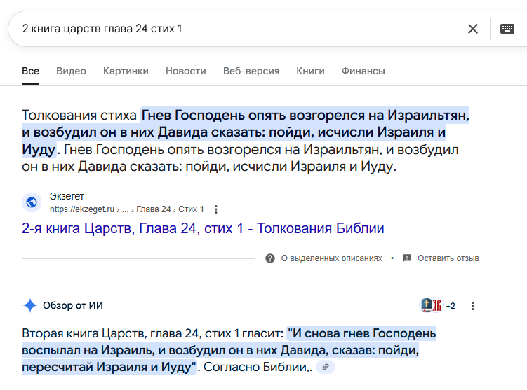
Task: Click the question mark help icon
Action: [x=270, y=258]
